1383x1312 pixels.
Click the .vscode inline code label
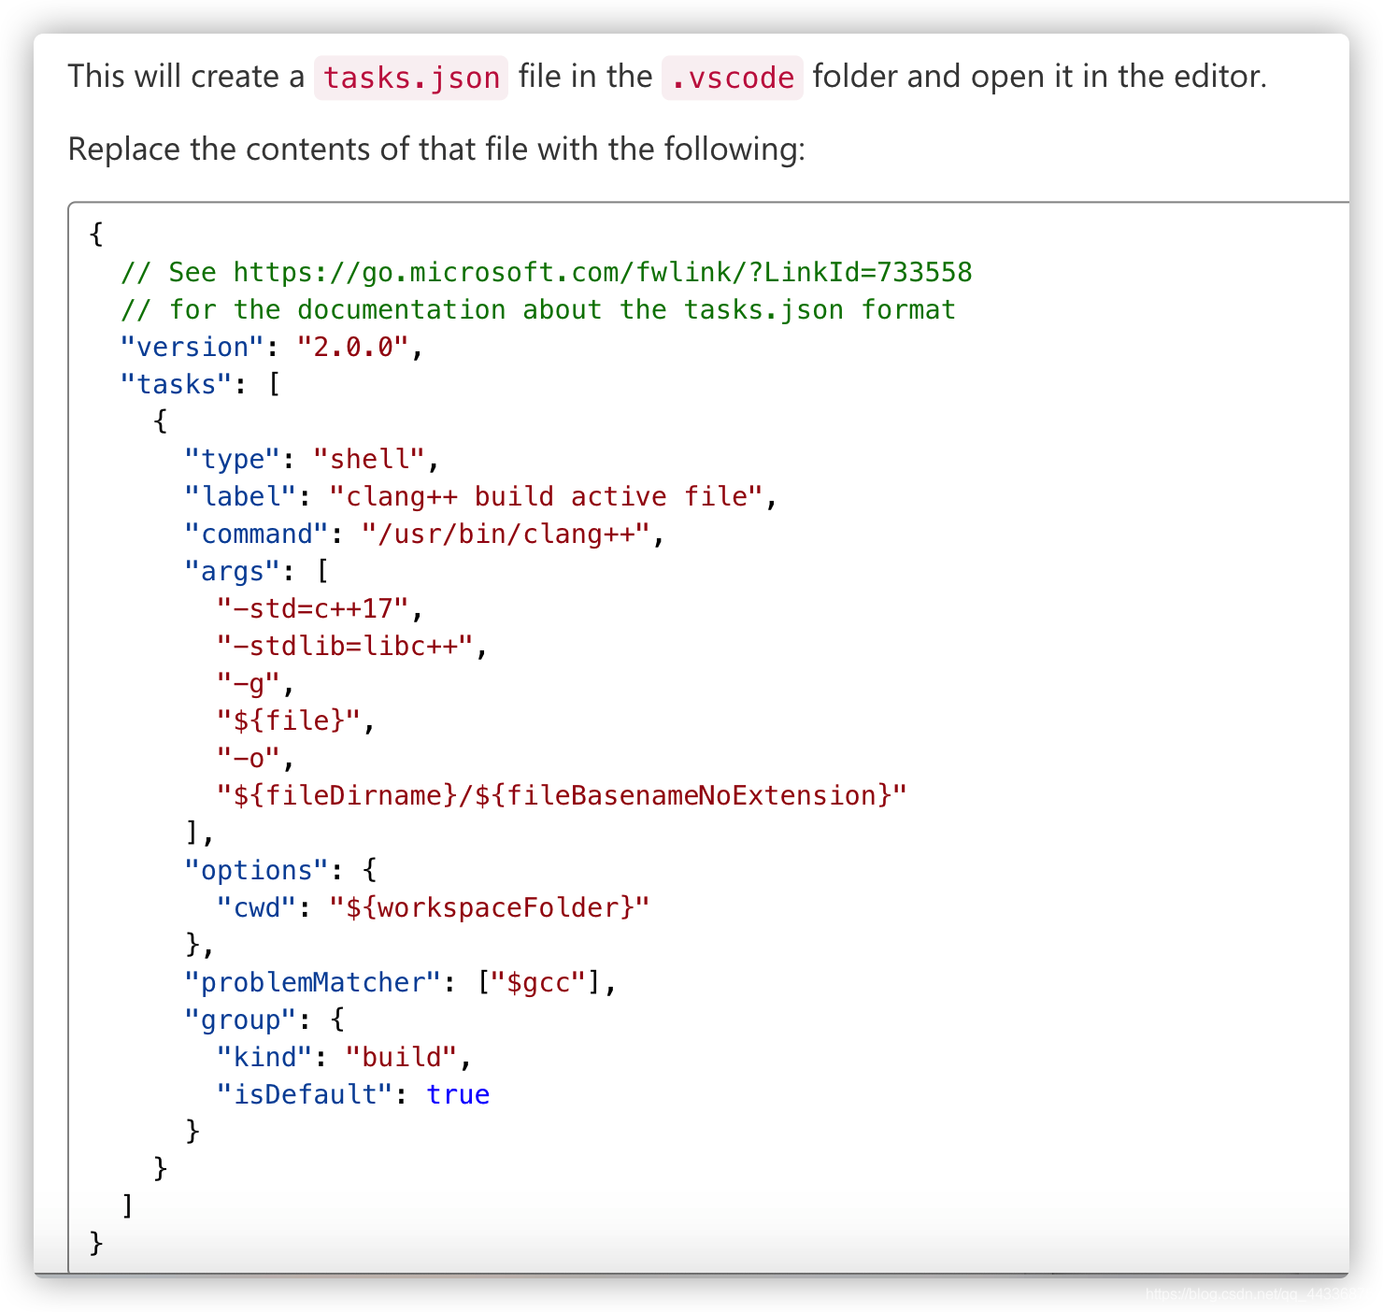[733, 78]
